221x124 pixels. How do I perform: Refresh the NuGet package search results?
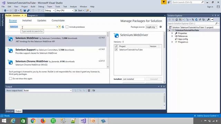[x=63, y=27]
